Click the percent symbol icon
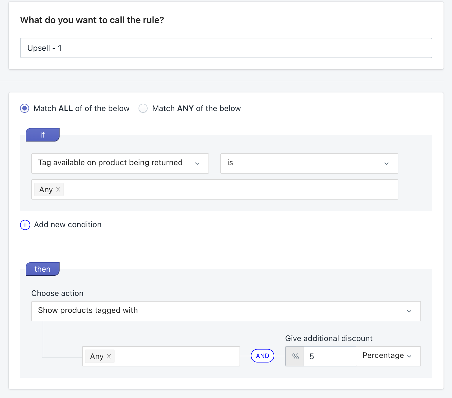 tap(295, 356)
